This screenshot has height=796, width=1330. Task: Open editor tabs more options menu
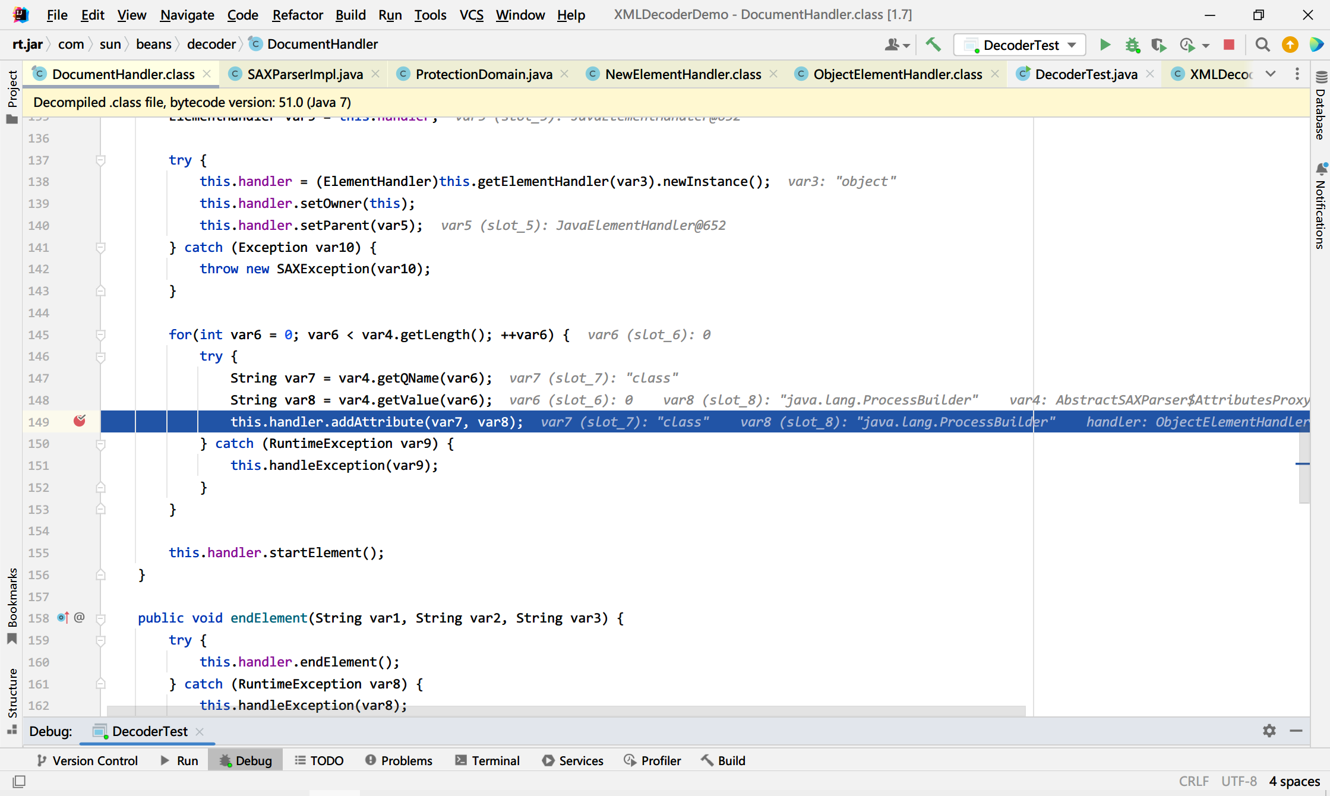(1297, 74)
